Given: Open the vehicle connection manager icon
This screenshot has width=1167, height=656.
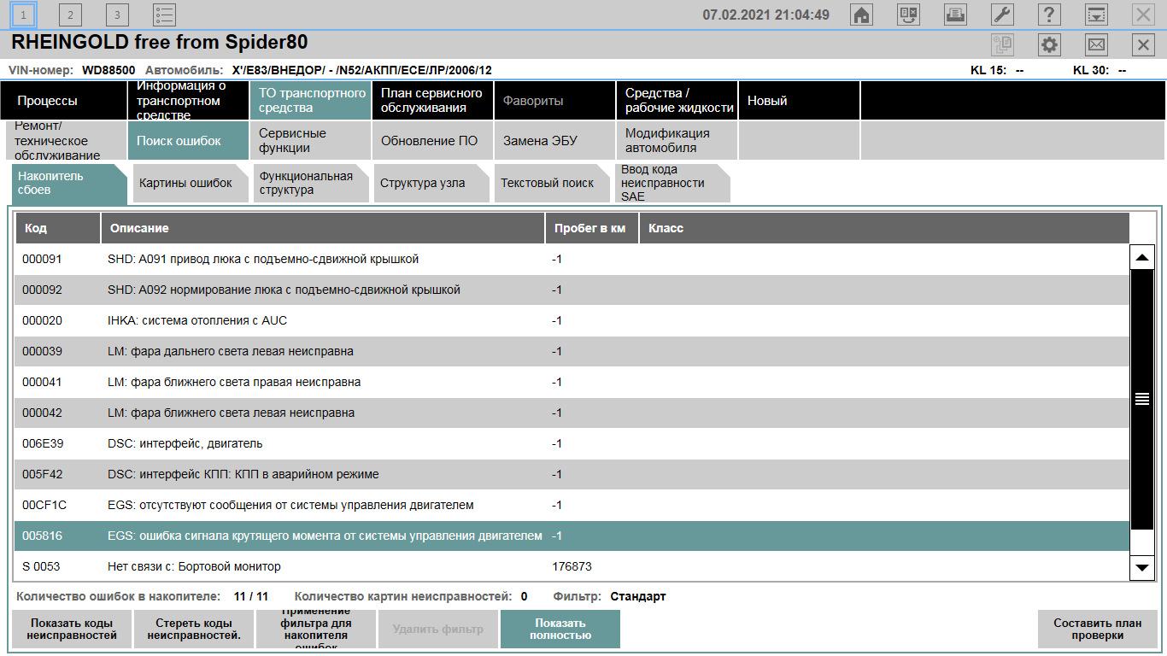Looking at the screenshot, I should [x=909, y=15].
